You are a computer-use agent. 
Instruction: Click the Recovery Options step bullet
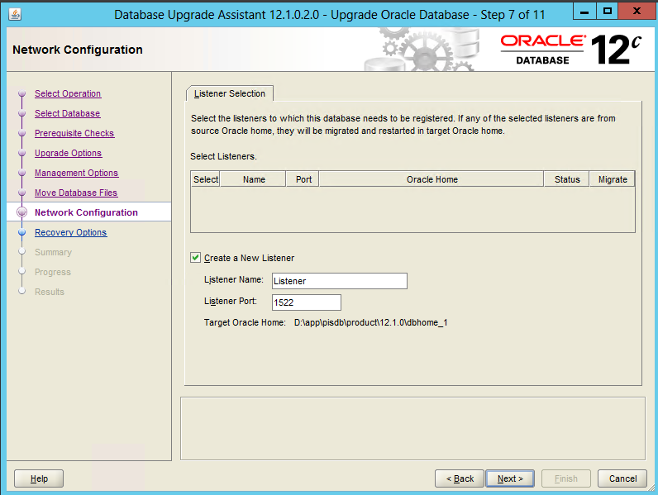(x=22, y=232)
